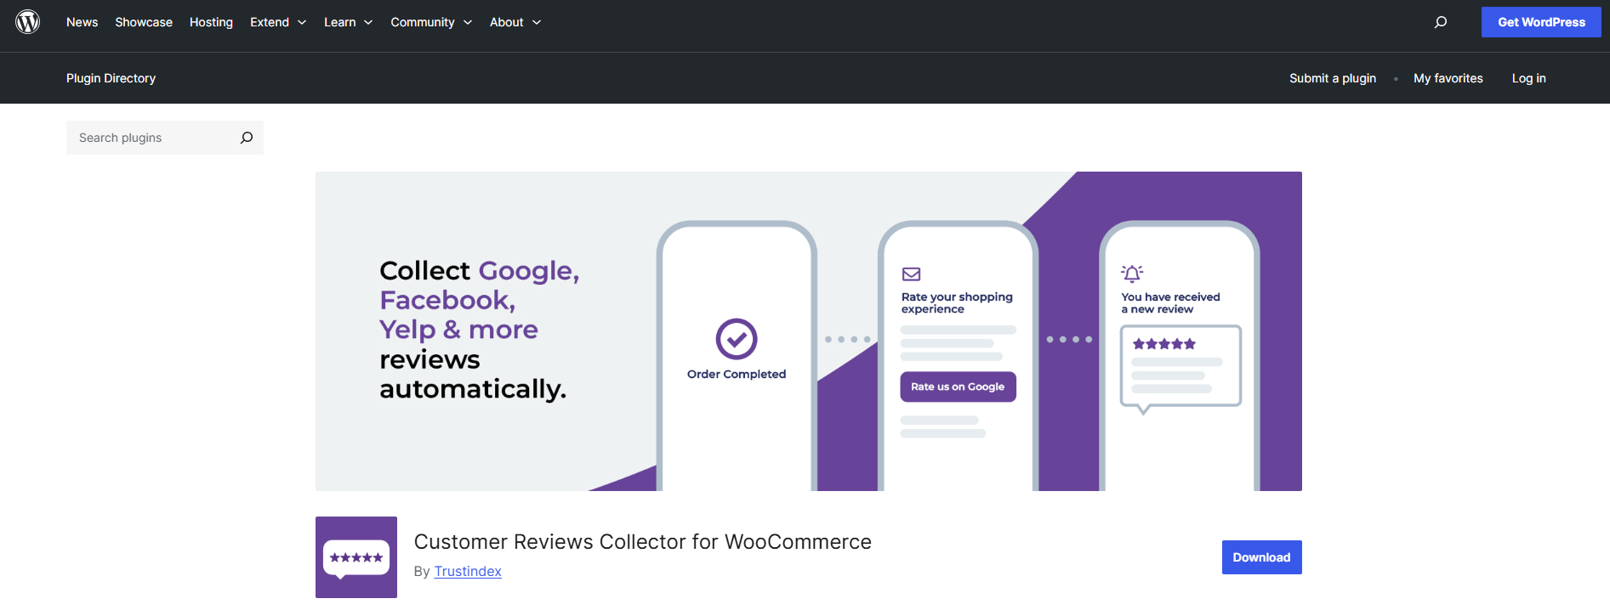Expand the Extend dropdown menu
This screenshot has width=1610, height=610.
click(277, 22)
